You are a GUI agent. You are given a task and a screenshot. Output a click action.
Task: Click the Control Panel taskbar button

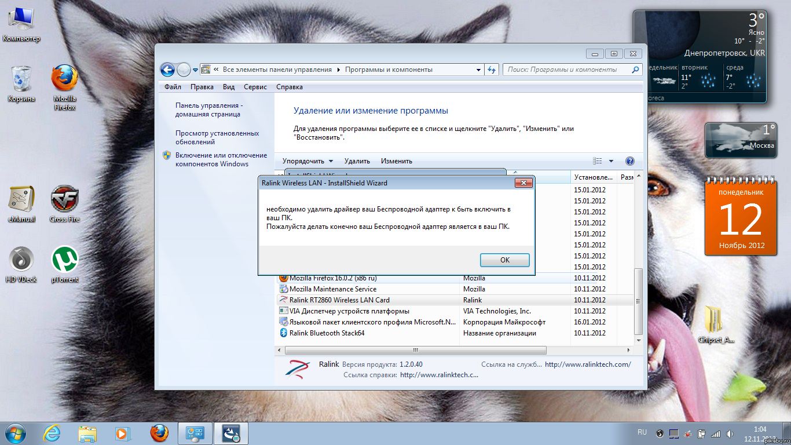point(195,433)
